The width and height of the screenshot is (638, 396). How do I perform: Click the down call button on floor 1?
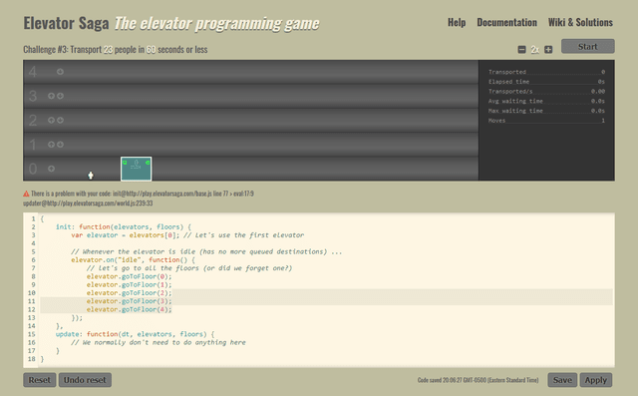click(60, 145)
